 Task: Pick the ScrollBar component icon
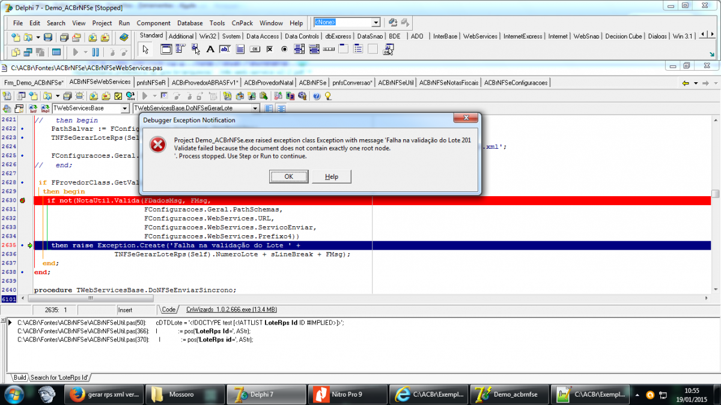click(329, 49)
